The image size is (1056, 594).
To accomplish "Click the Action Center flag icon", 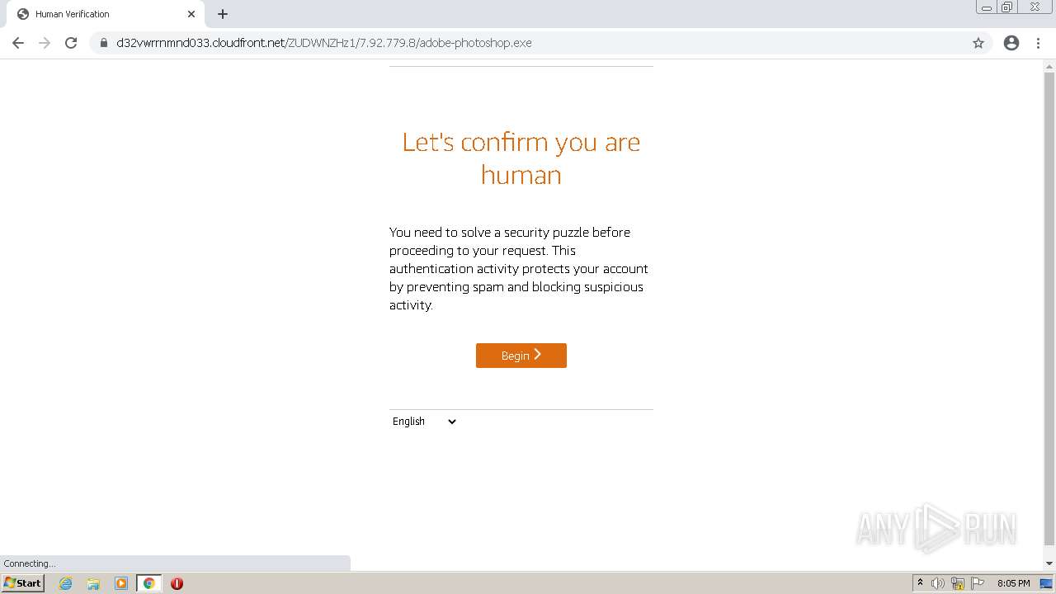I will point(978,583).
